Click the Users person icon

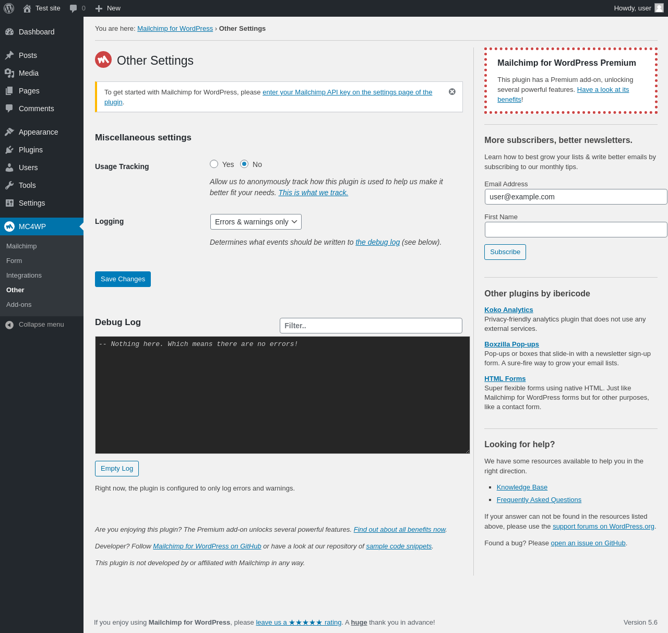[9, 168]
